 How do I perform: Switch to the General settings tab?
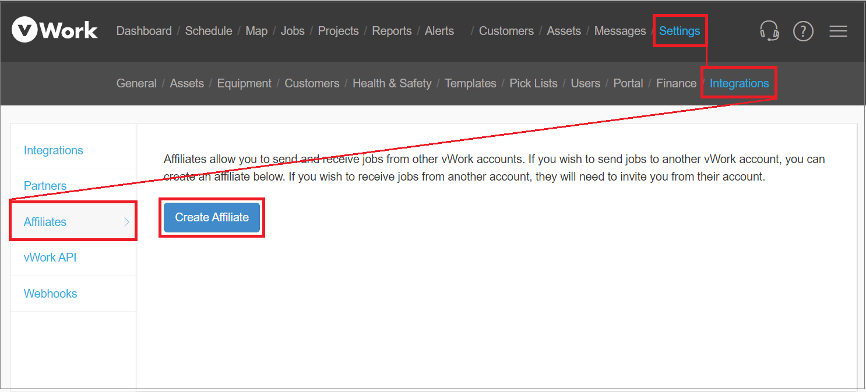pos(136,83)
